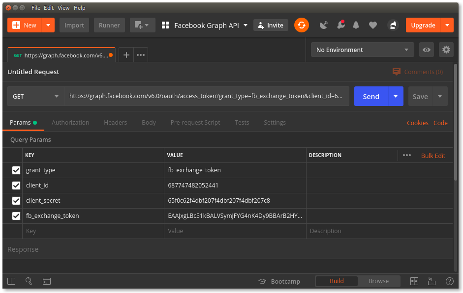Open the capture requests satellite icon
463x293 pixels.
[324, 26]
